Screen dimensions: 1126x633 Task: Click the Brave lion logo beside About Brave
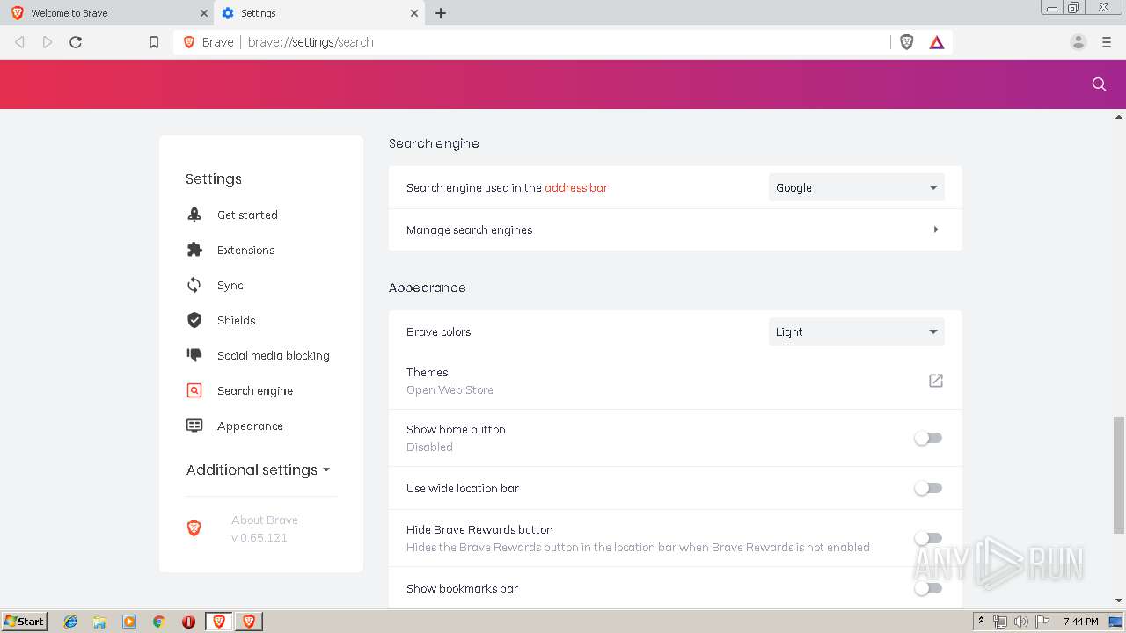tap(194, 528)
